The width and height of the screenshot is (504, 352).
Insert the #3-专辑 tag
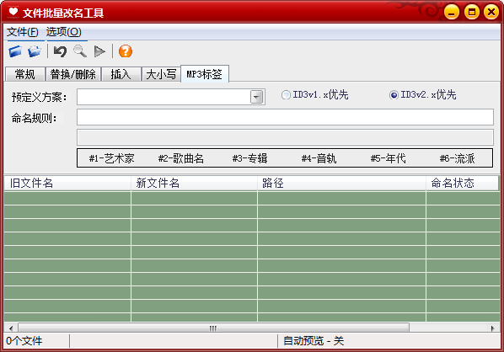tap(249, 158)
